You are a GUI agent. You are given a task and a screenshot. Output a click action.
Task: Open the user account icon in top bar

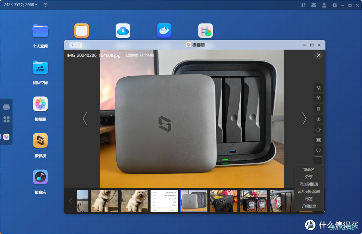coord(324,5)
